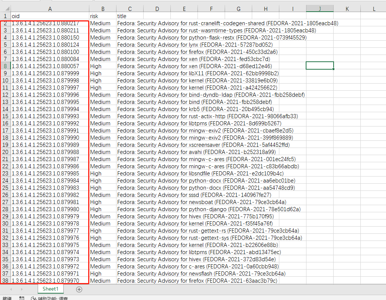
Task: Click the bind-dyndb-ldap advisory title
Action: (211, 95)
